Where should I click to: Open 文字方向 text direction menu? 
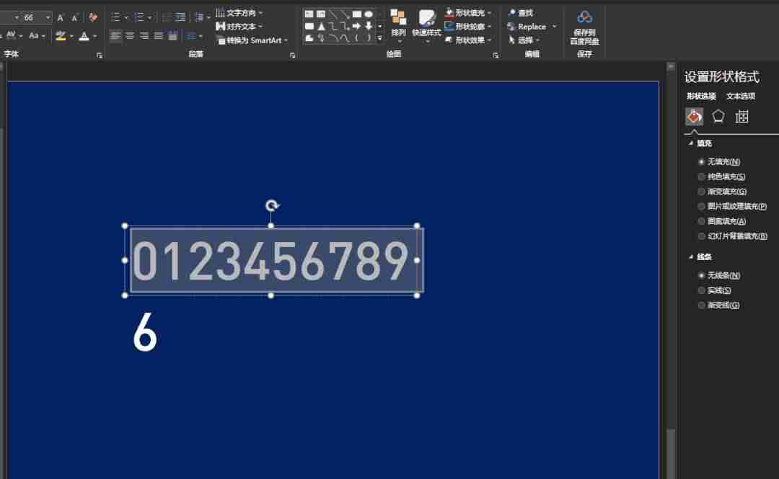click(x=239, y=13)
